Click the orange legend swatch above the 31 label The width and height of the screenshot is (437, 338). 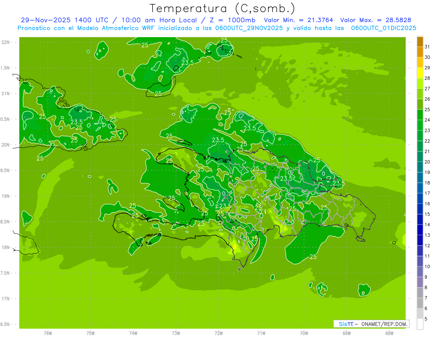(x=420, y=41)
